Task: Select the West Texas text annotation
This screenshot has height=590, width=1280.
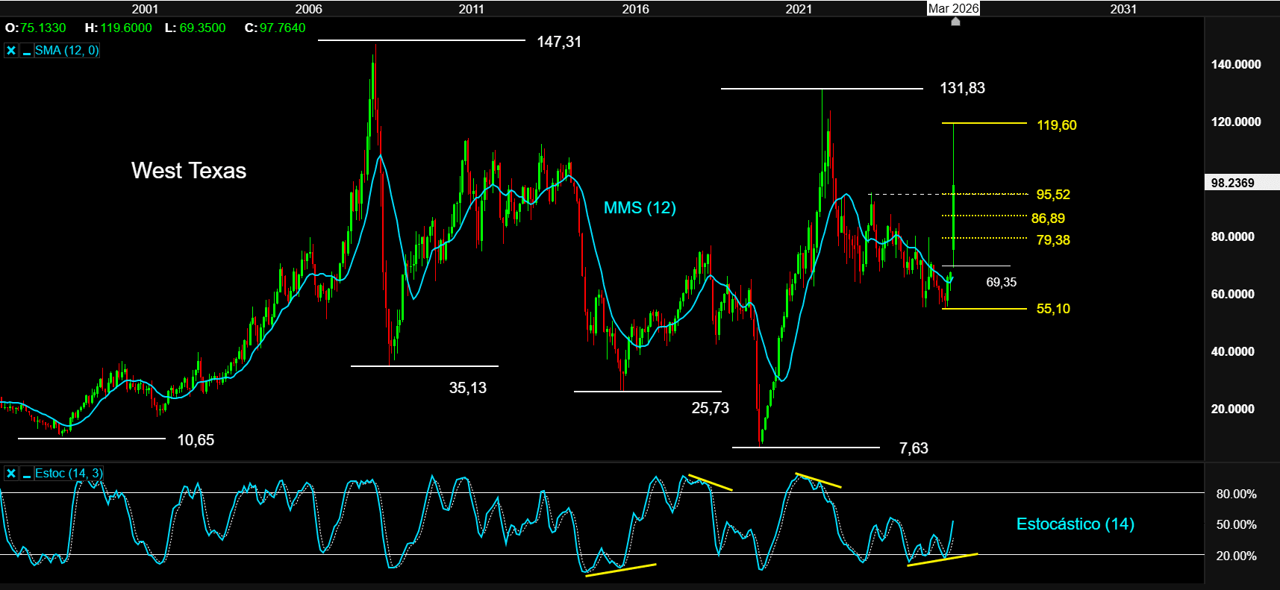Action: tap(189, 171)
